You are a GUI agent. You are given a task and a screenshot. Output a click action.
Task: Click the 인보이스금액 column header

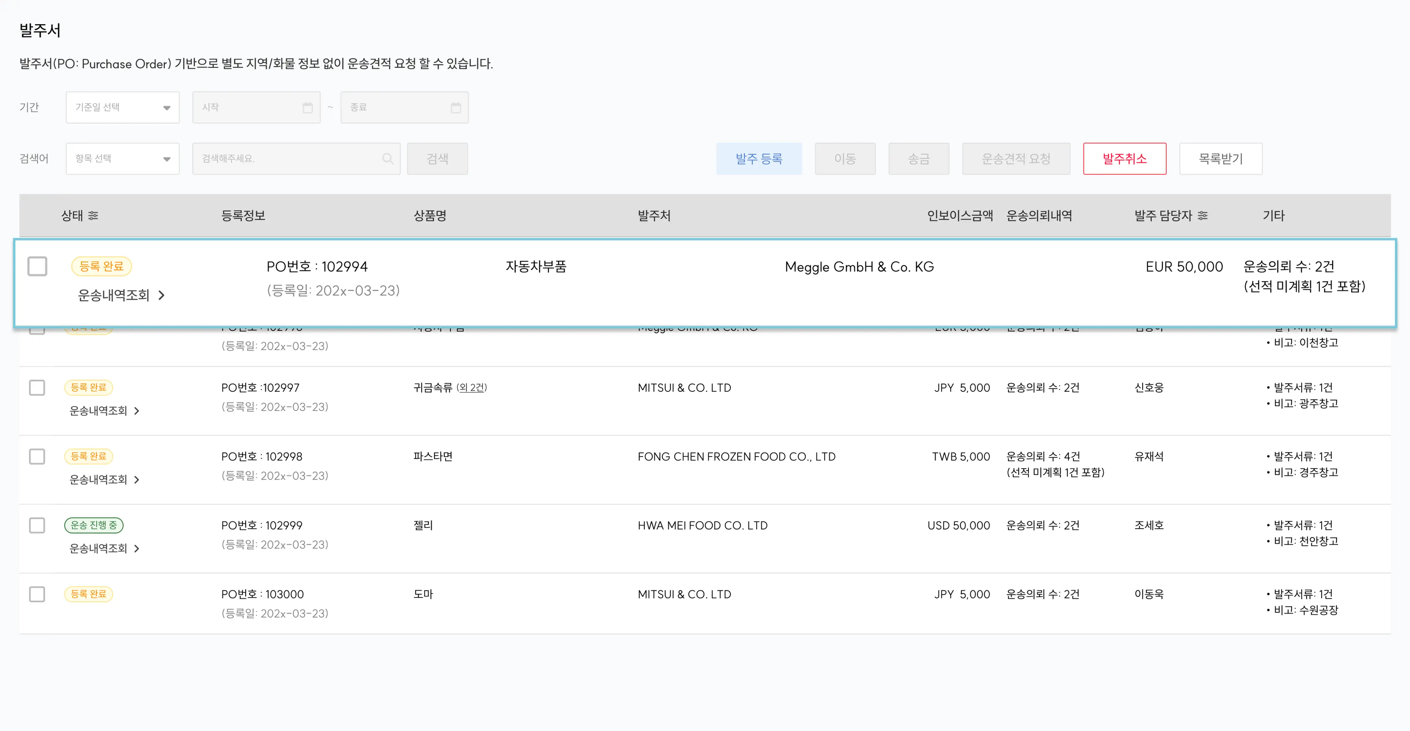click(x=960, y=215)
